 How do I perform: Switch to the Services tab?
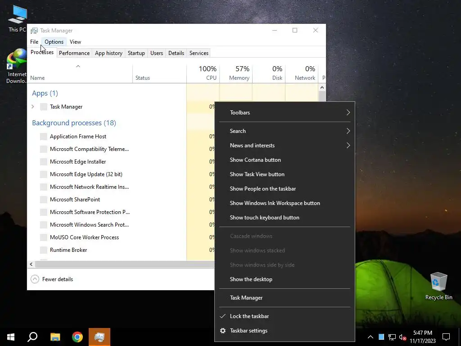(x=199, y=53)
